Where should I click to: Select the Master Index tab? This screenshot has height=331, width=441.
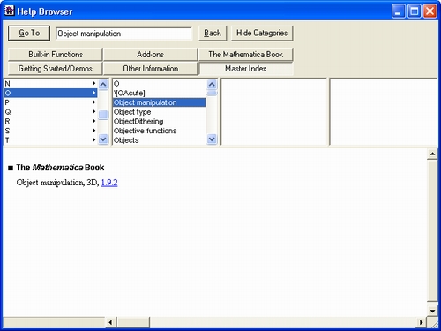click(x=246, y=69)
